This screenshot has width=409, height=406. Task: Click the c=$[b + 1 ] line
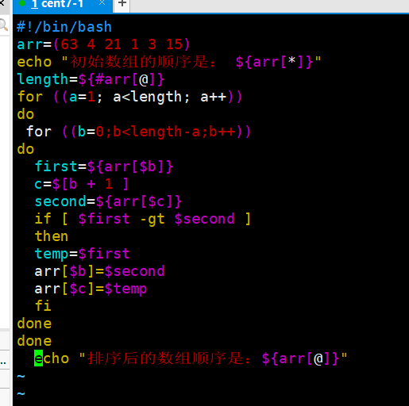(82, 184)
